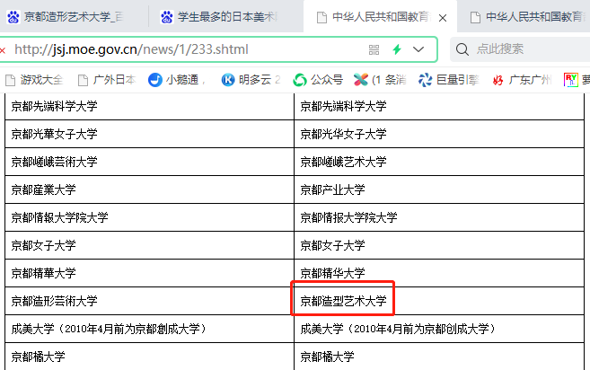
Task: Open the 小鹅通 bookmark
Action: 176,80
